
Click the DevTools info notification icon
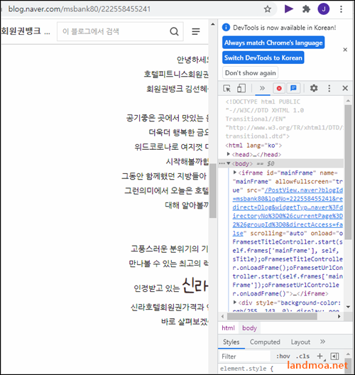226,28
